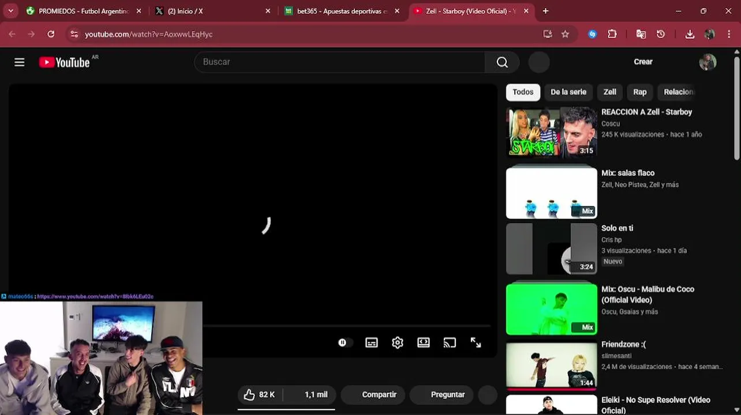Open REACCION A Zell - Starboy thumbnail

(x=552, y=132)
